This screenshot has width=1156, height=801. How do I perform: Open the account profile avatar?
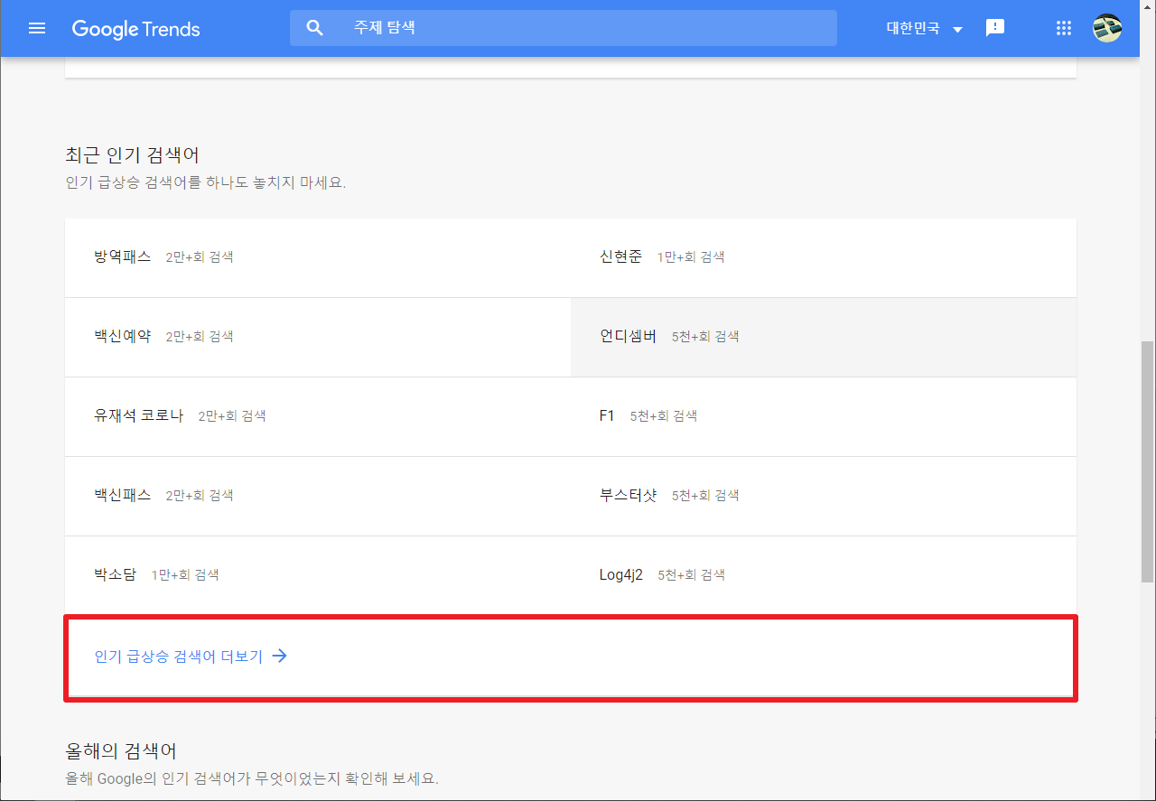click(x=1107, y=28)
